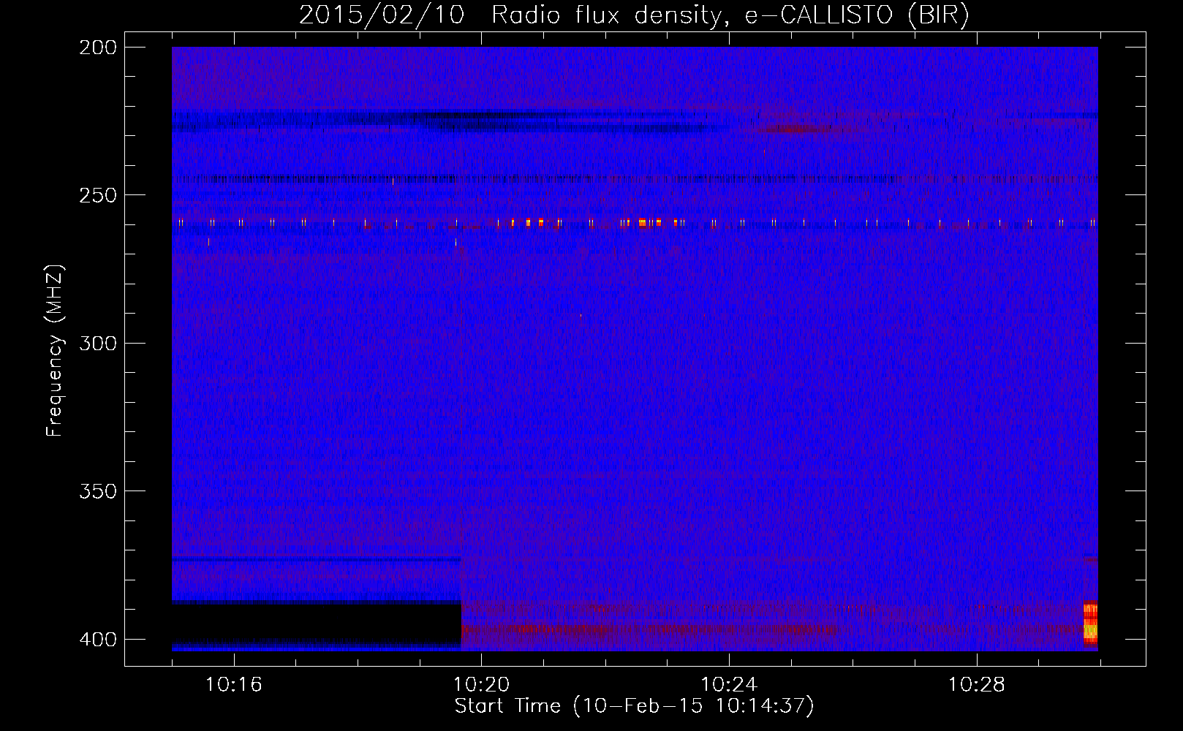Click the 10:28 time tick label
This screenshot has width=1183, height=731.
(977, 685)
